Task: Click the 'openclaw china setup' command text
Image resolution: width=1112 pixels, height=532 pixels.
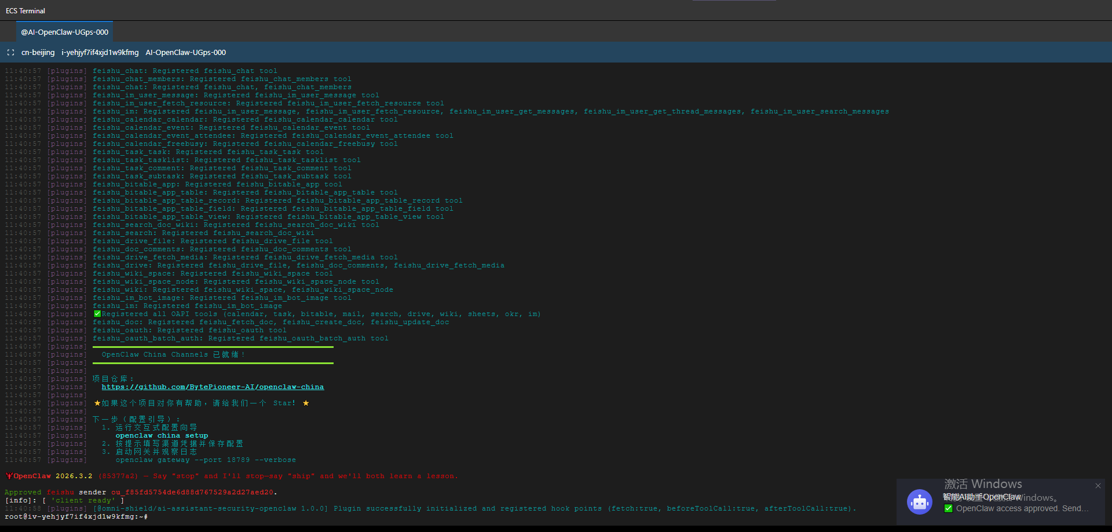Action: [x=162, y=436]
